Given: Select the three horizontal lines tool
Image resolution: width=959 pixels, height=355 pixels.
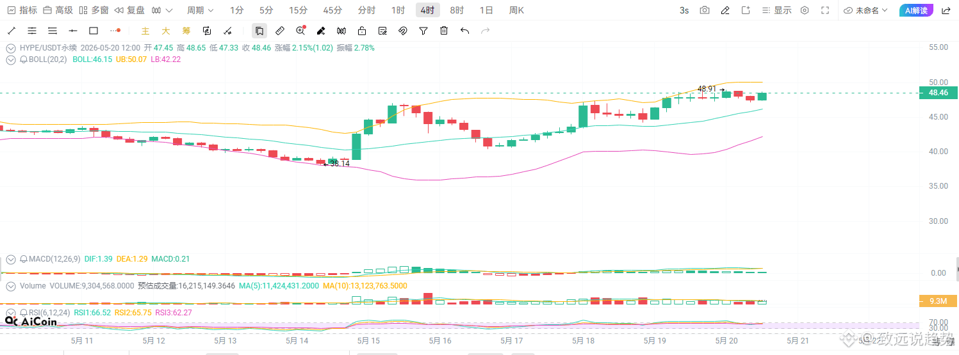Looking at the screenshot, I should [53, 31].
